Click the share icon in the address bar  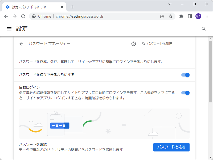[162, 16]
